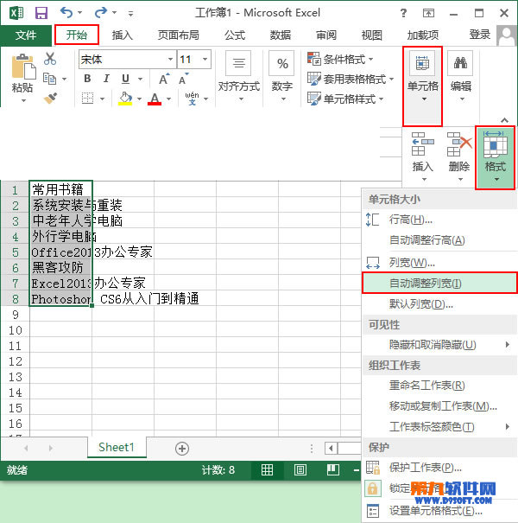Click the Copy icon
Screen dimensions: 518x523
(50, 79)
